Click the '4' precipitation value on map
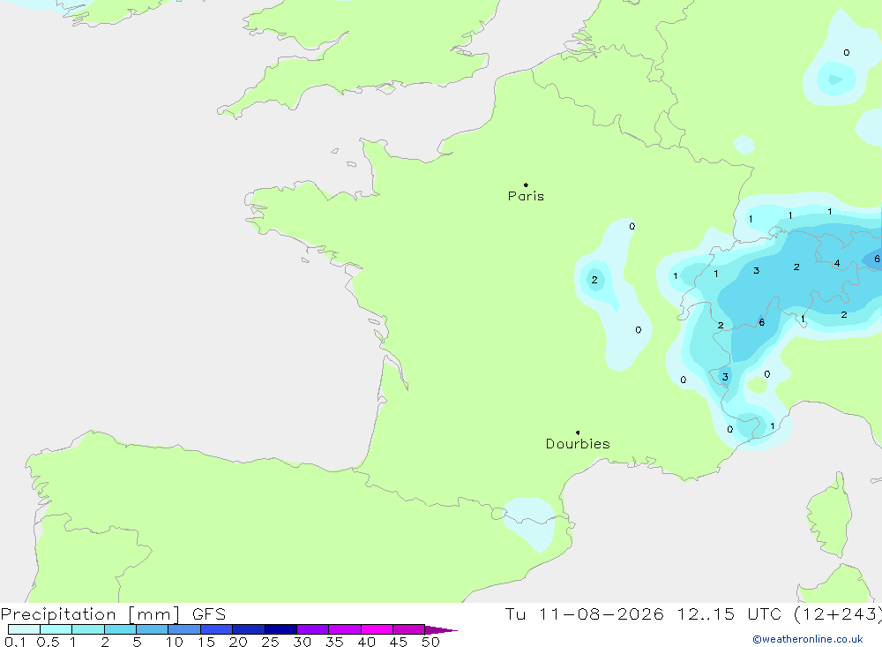 click(837, 263)
